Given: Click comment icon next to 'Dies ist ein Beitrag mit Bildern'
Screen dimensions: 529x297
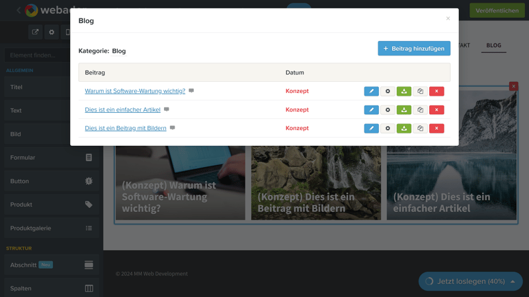Looking at the screenshot, I should tap(173, 128).
